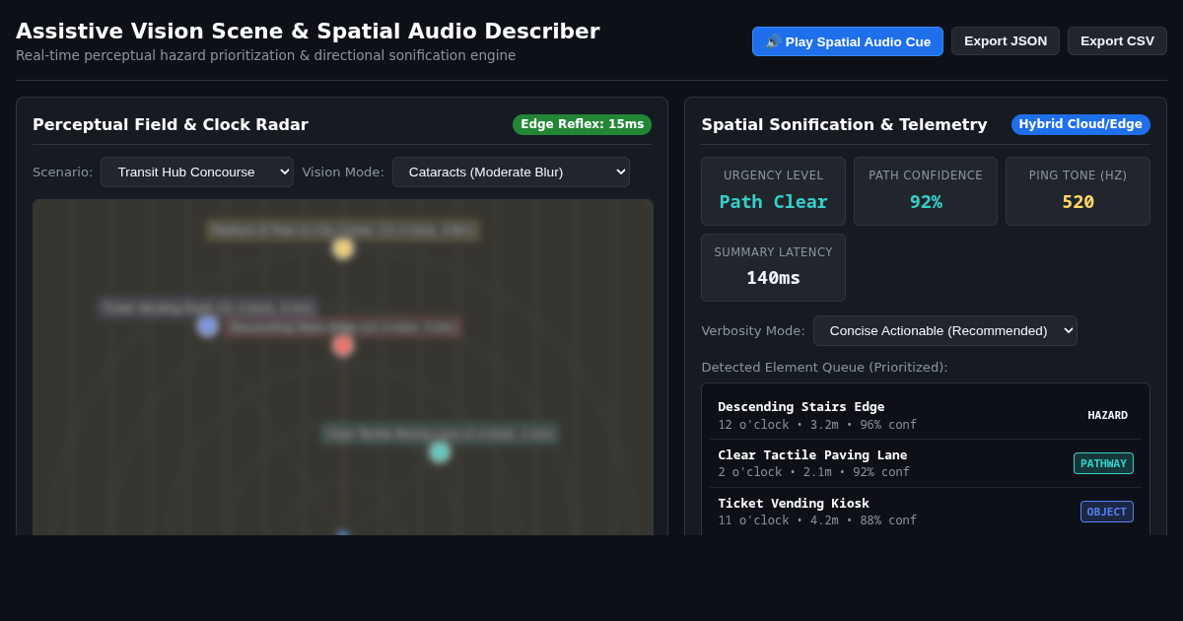The image size is (1183, 621).
Task: Open the Scenario dropdown showing Transit Hub Concourse
Action: [x=197, y=172]
